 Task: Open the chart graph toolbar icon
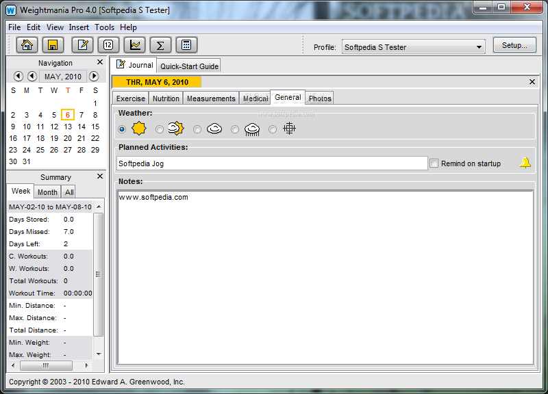pos(134,45)
